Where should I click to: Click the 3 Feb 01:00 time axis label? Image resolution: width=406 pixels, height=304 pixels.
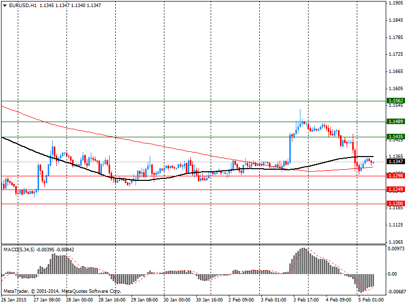(274, 300)
